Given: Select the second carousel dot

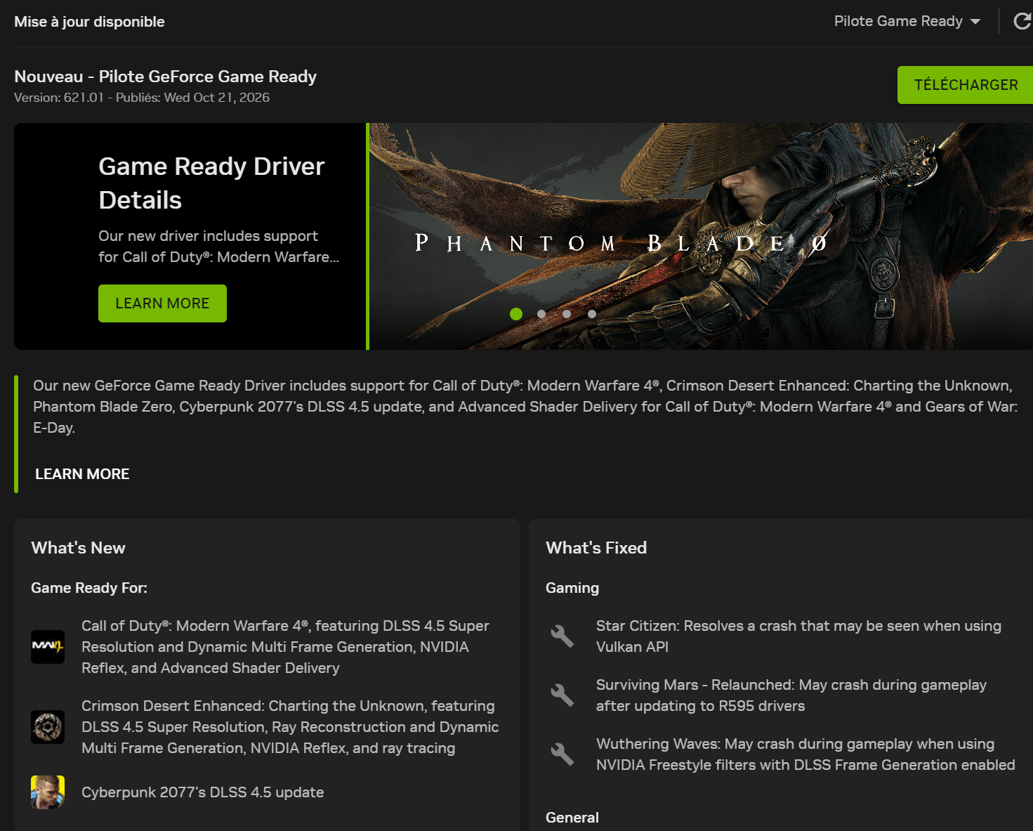Looking at the screenshot, I should (x=541, y=314).
